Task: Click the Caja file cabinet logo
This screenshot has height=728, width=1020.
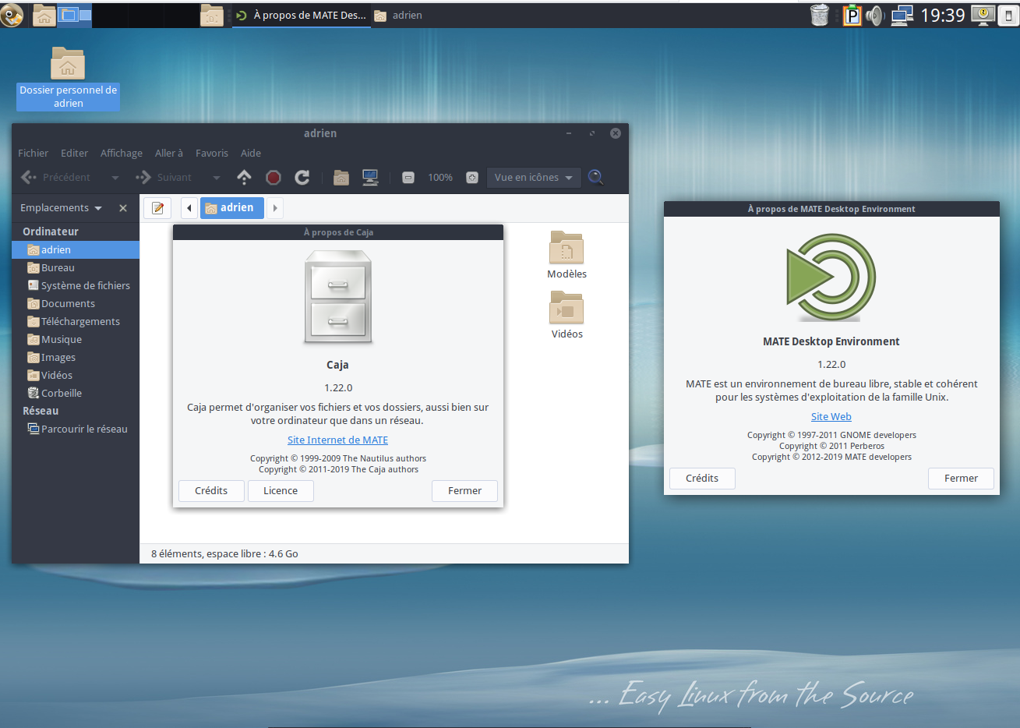Action: pos(337,297)
